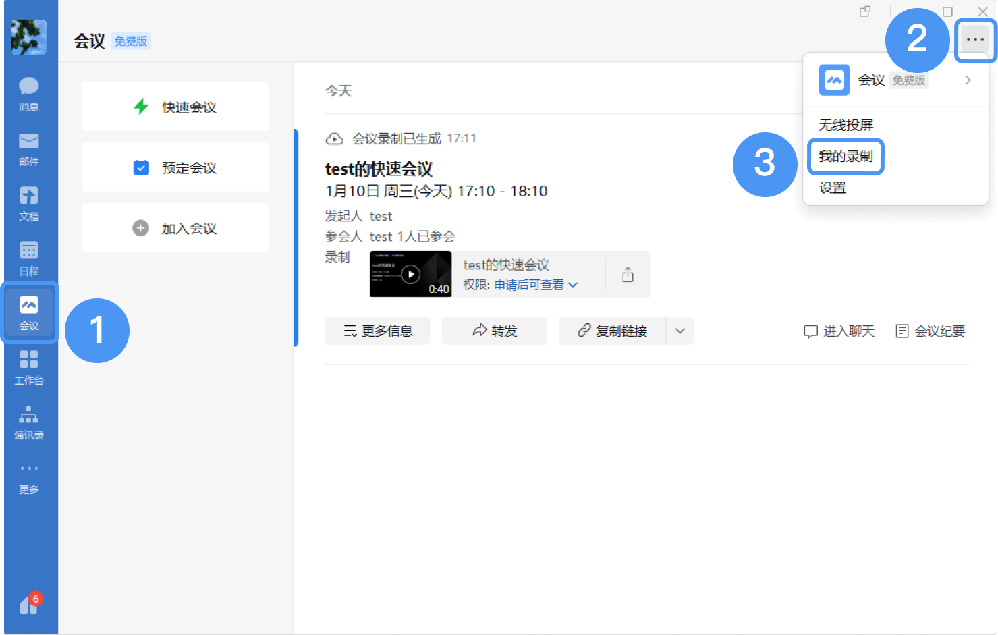Open the 文档 (Documents) sidebar icon
This screenshot has width=998, height=635.
[29, 202]
